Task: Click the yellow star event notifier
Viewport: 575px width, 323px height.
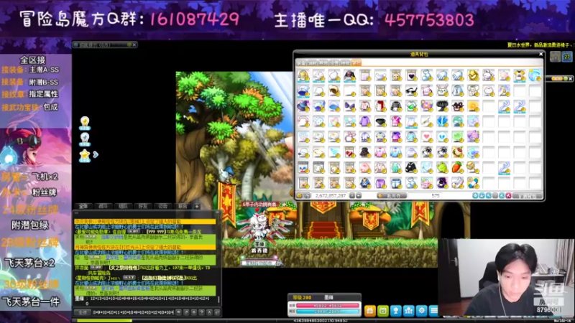Action: coord(85,155)
